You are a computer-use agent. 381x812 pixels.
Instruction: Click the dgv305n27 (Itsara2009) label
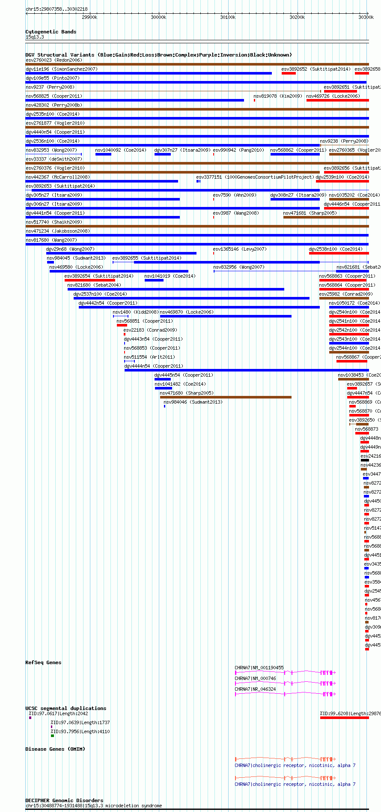point(54,195)
